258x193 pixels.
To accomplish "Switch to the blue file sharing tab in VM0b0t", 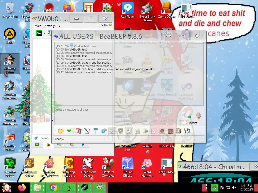I will point(83,145).
